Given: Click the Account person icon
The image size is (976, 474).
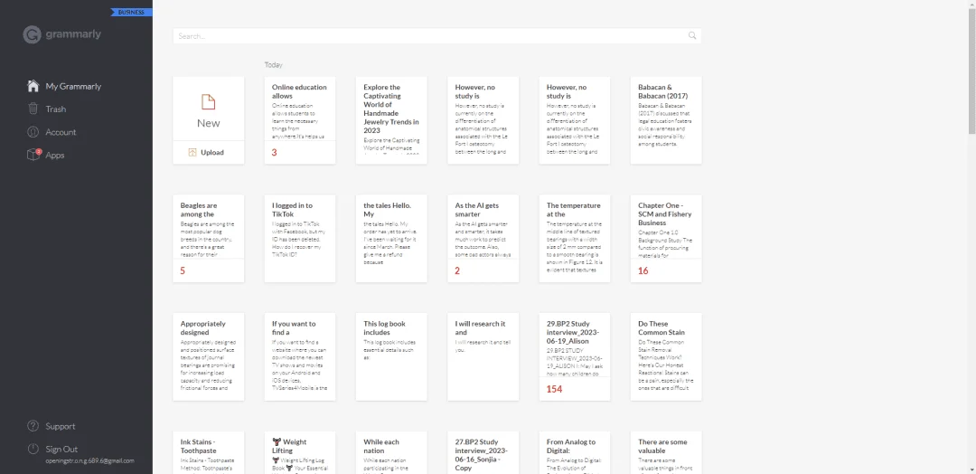Looking at the screenshot, I should 33,132.
